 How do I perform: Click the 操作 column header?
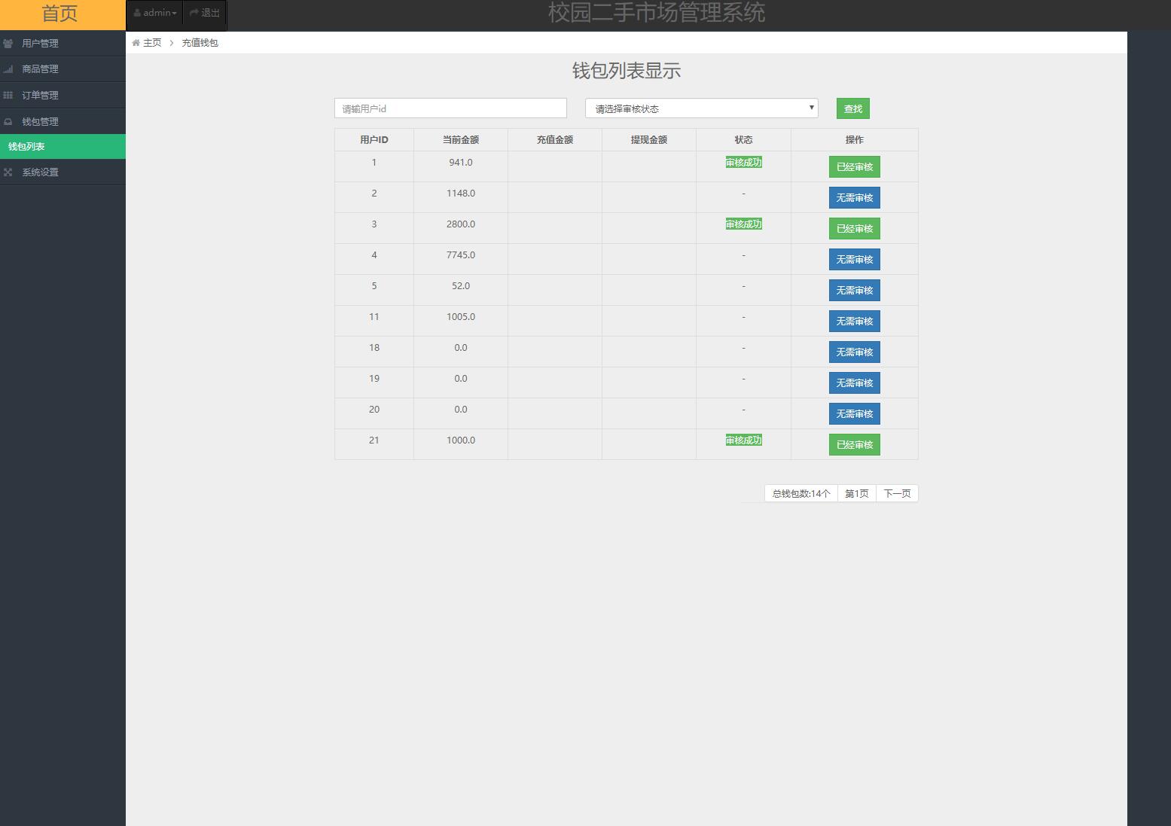click(x=855, y=140)
